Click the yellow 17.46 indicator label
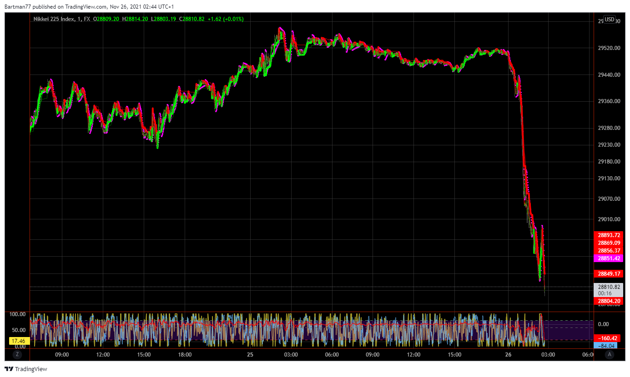The width and height of the screenshot is (630, 377). (18, 340)
